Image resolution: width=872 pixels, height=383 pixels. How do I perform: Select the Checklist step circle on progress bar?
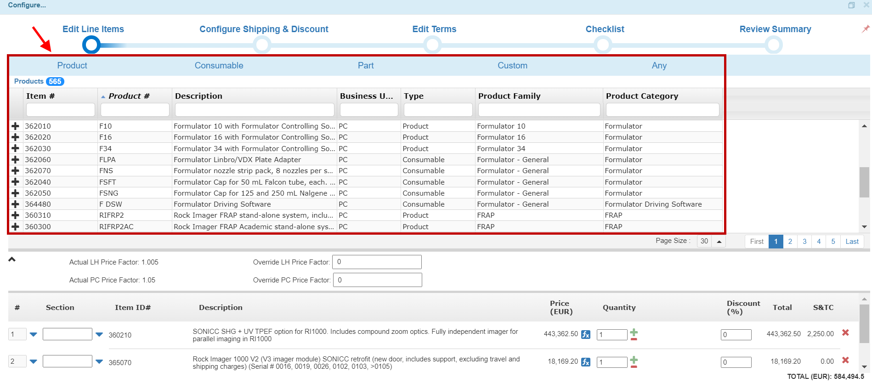pyautogui.click(x=603, y=45)
